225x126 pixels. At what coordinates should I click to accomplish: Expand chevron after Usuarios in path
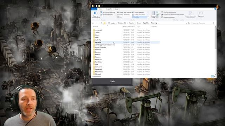click(x=135, y=23)
